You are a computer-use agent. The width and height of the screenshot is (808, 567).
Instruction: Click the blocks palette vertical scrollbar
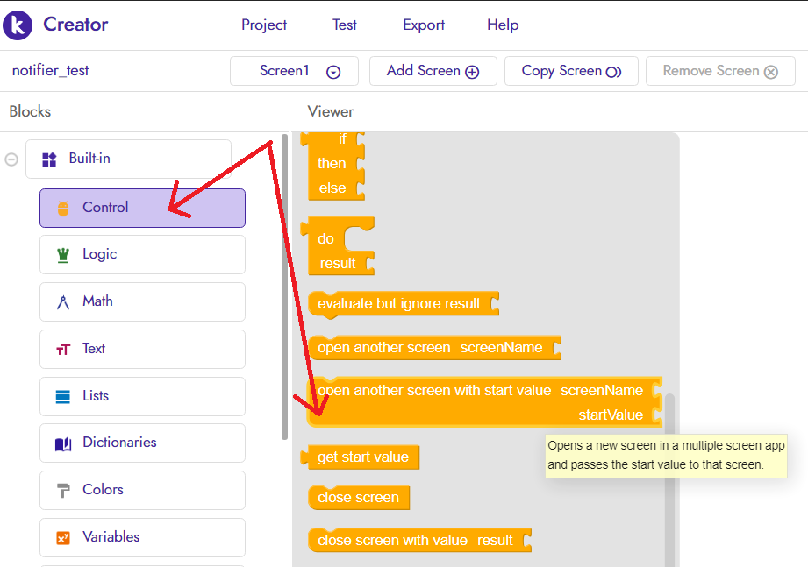283,289
